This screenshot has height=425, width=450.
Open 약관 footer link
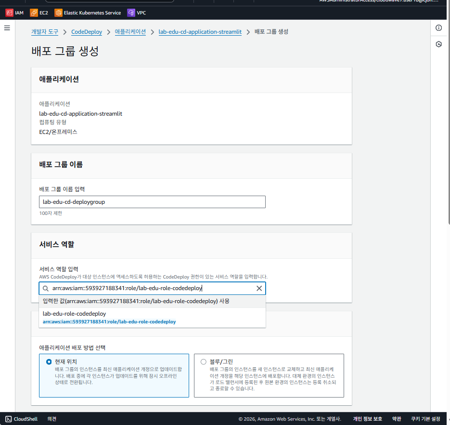[x=396, y=419]
